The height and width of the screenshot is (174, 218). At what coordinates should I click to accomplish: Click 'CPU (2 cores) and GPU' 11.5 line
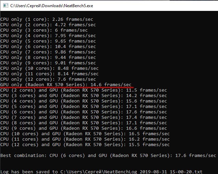pos(84,90)
